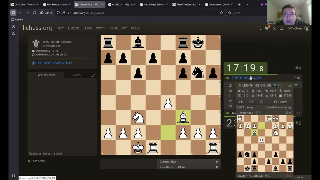Challenge LIGHTNING_ON_ME with crossed swords icon

[261, 102]
